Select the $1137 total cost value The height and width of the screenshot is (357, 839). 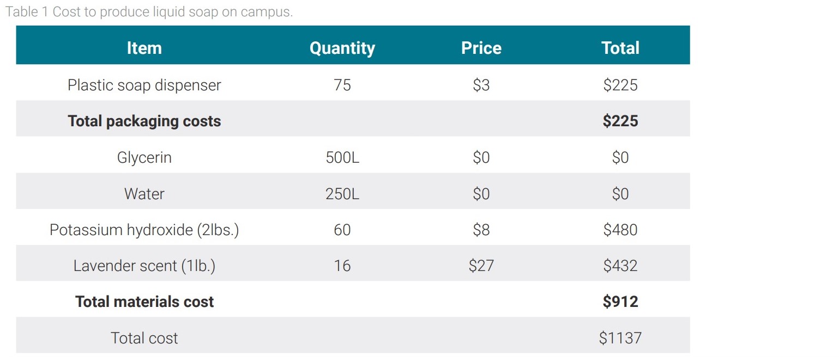coord(620,338)
